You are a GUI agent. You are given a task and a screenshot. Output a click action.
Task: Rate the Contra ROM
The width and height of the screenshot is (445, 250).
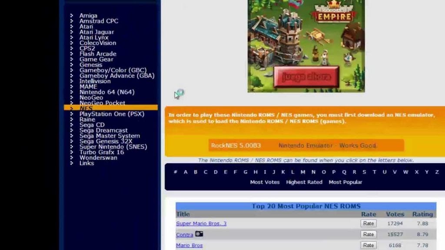(369, 234)
